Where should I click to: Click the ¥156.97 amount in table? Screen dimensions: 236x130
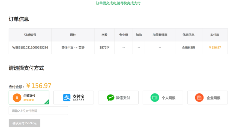[x=215, y=47]
